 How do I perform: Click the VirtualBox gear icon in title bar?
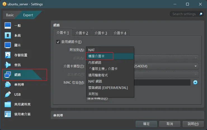coord(4,4)
